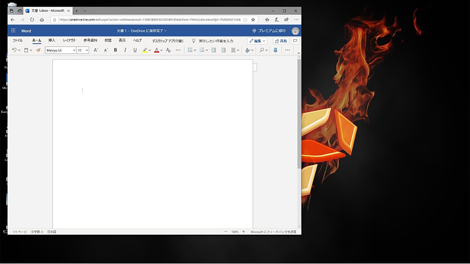Click the vertical document scrollbar
Viewport: 470px width, 264px height.
(299, 113)
